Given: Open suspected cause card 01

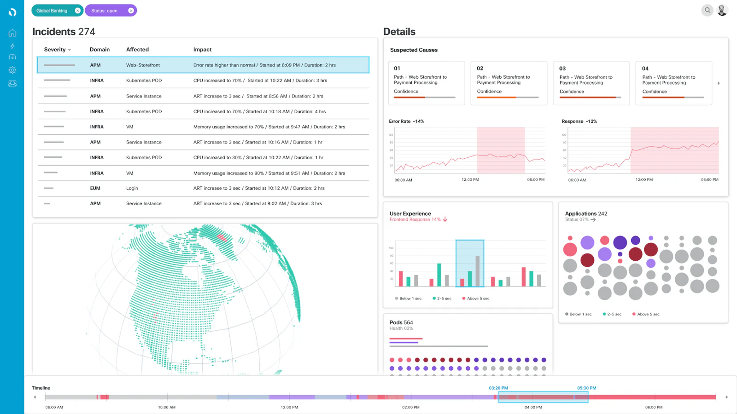Looking at the screenshot, I should (426, 83).
